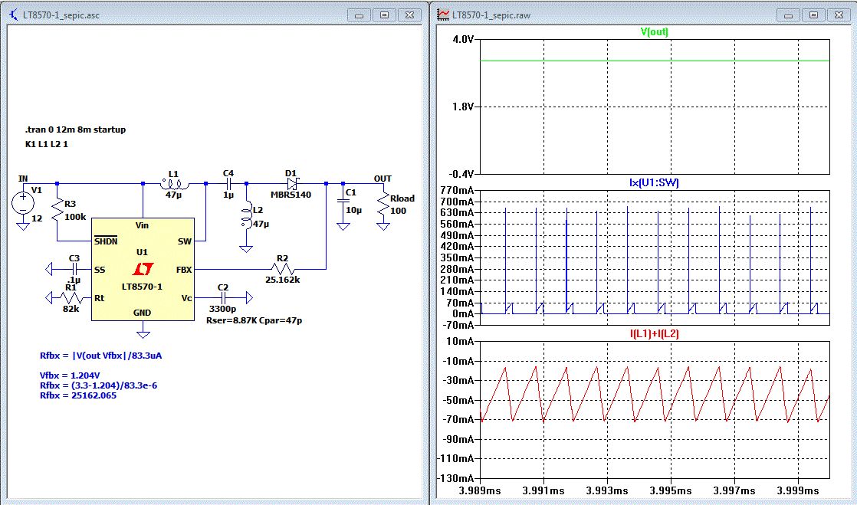Close the LT8570-1_sepic.raw waveform window
This screenshot has height=505, width=857.
click(838, 15)
